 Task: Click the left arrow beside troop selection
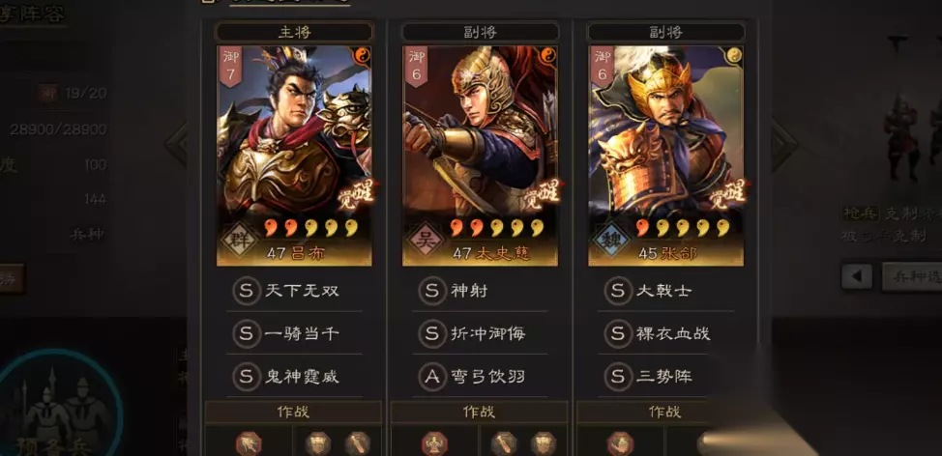click(857, 276)
